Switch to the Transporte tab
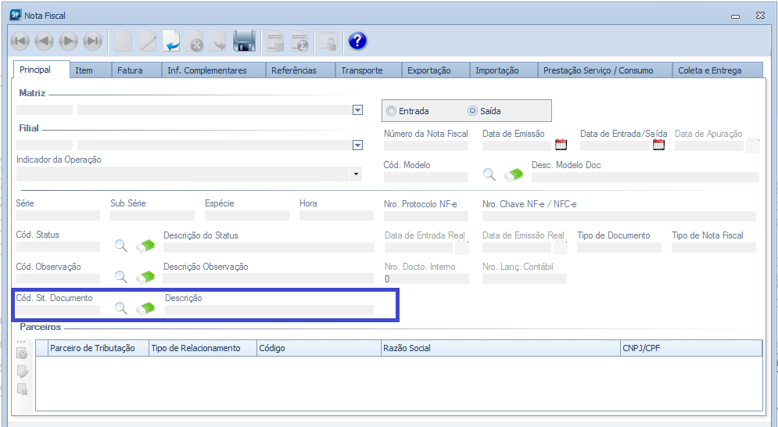778x427 pixels. (362, 70)
